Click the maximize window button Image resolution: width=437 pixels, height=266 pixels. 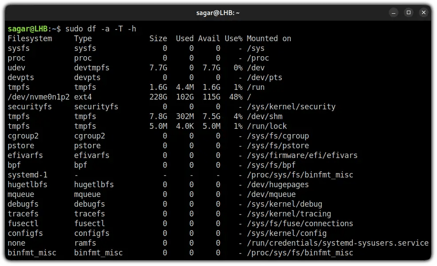(x=409, y=12)
